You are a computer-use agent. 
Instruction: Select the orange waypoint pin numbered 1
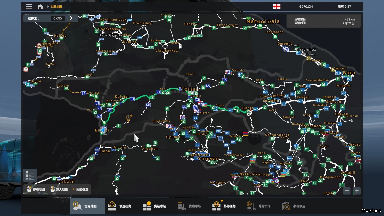click(x=128, y=118)
